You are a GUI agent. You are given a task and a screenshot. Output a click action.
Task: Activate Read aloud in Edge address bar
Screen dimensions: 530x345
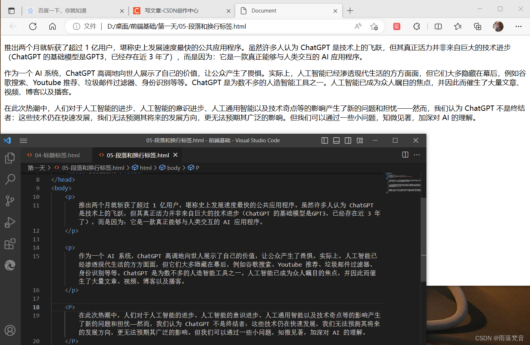[x=358, y=26]
